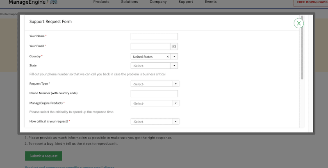Viewport: 328px width, 168px height.
Task: Click the ManageEngine Products label
Action: (x=46, y=103)
